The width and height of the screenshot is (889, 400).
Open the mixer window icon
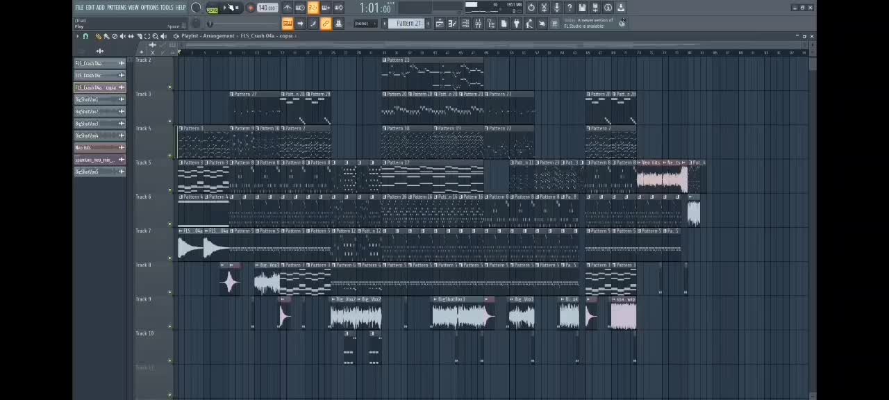pyautogui.click(x=478, y=24)
